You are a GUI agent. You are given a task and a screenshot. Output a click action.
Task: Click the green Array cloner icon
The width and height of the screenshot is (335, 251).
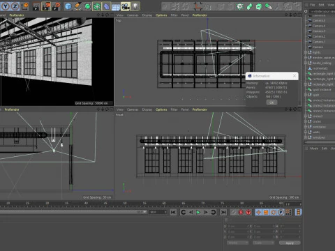point(97,6)
